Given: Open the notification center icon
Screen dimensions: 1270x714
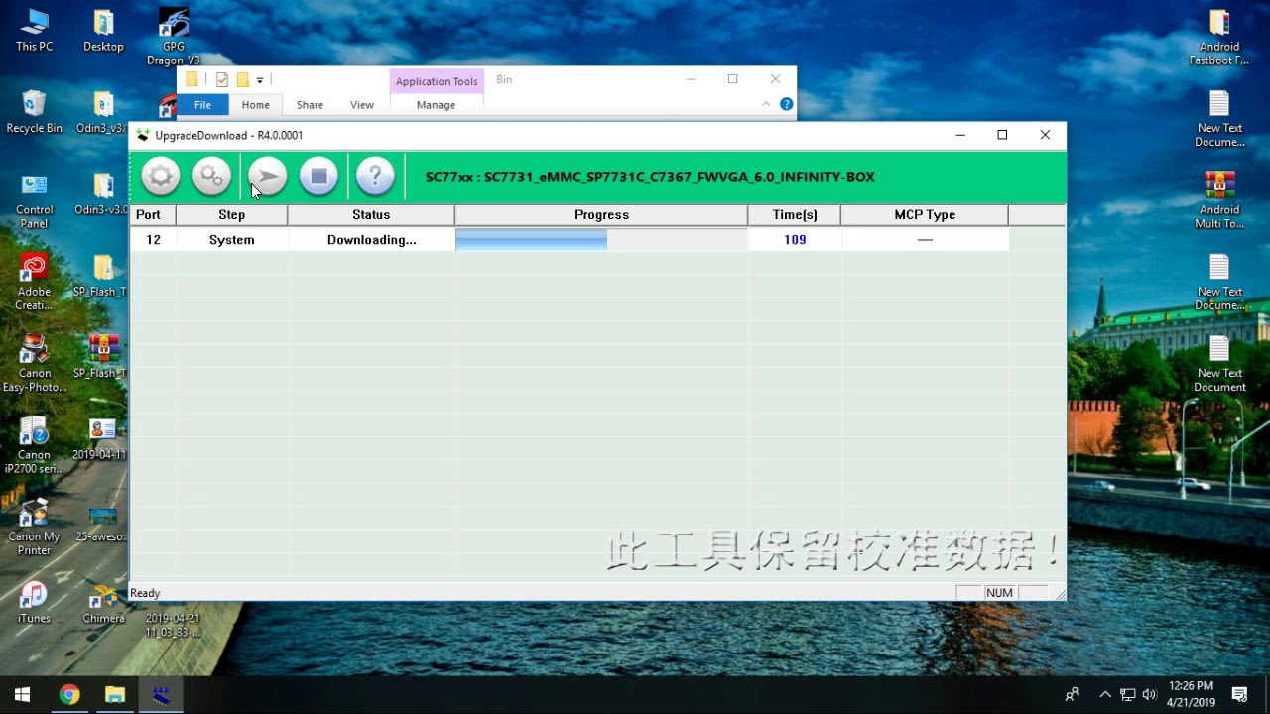Looking at the screenshot, I should point(1239,694).
